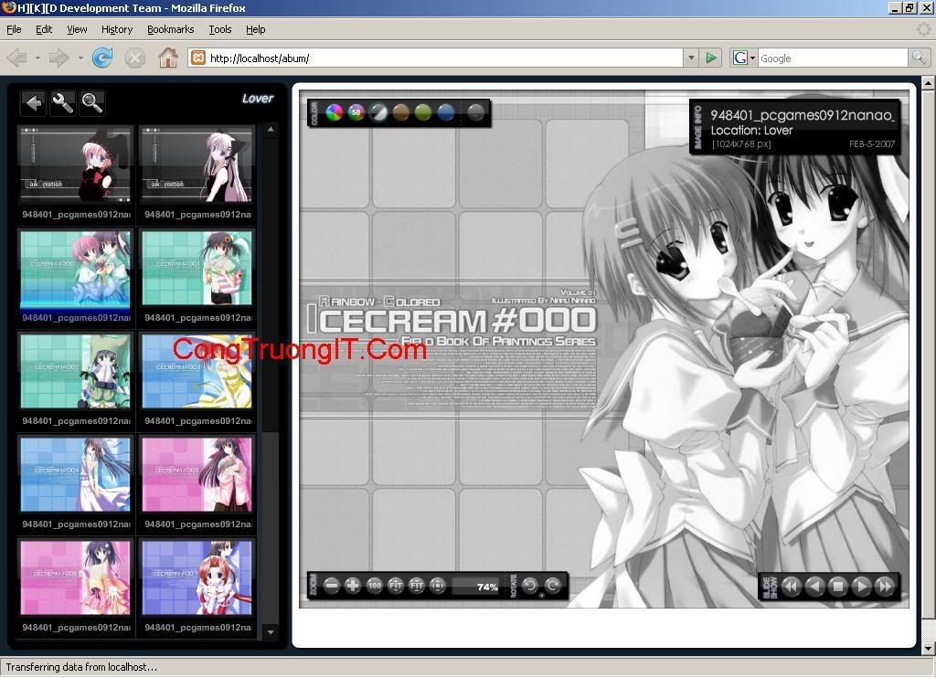The width and height of the screenshot is (936, 678).
Task: Open the Bookmarks menu
Action: 171,29
